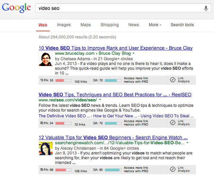214x180 pixels.
Task: Switch to the Images tab
Action: (64, 25)
